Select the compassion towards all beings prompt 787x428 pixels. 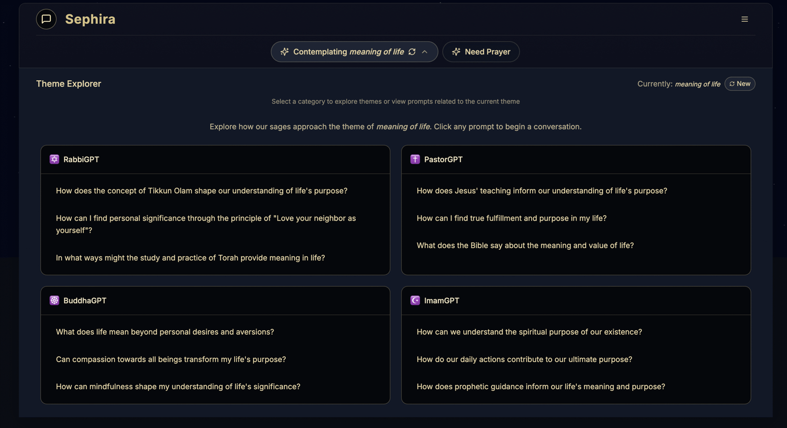point(171,360)
